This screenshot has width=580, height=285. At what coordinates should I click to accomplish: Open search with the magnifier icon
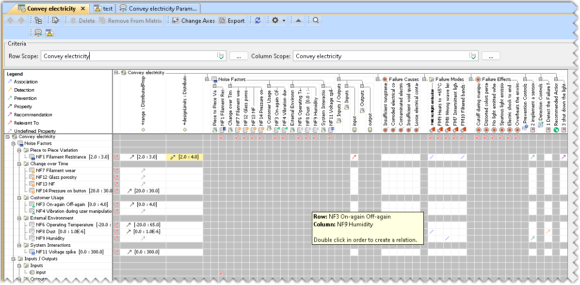pyautogui.click(x=316, y=21)
